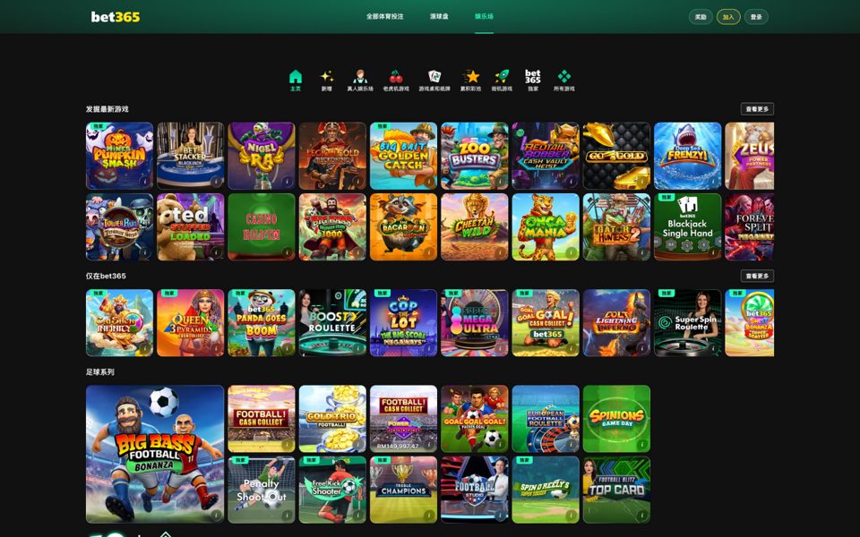Open Goal Goal Goal Cash Collect game

tap(546, 323)
